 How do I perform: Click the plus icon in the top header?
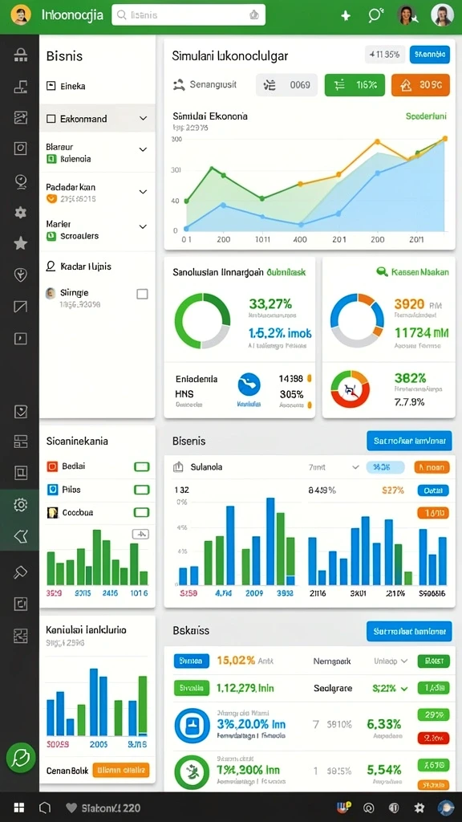click(346, 16)
